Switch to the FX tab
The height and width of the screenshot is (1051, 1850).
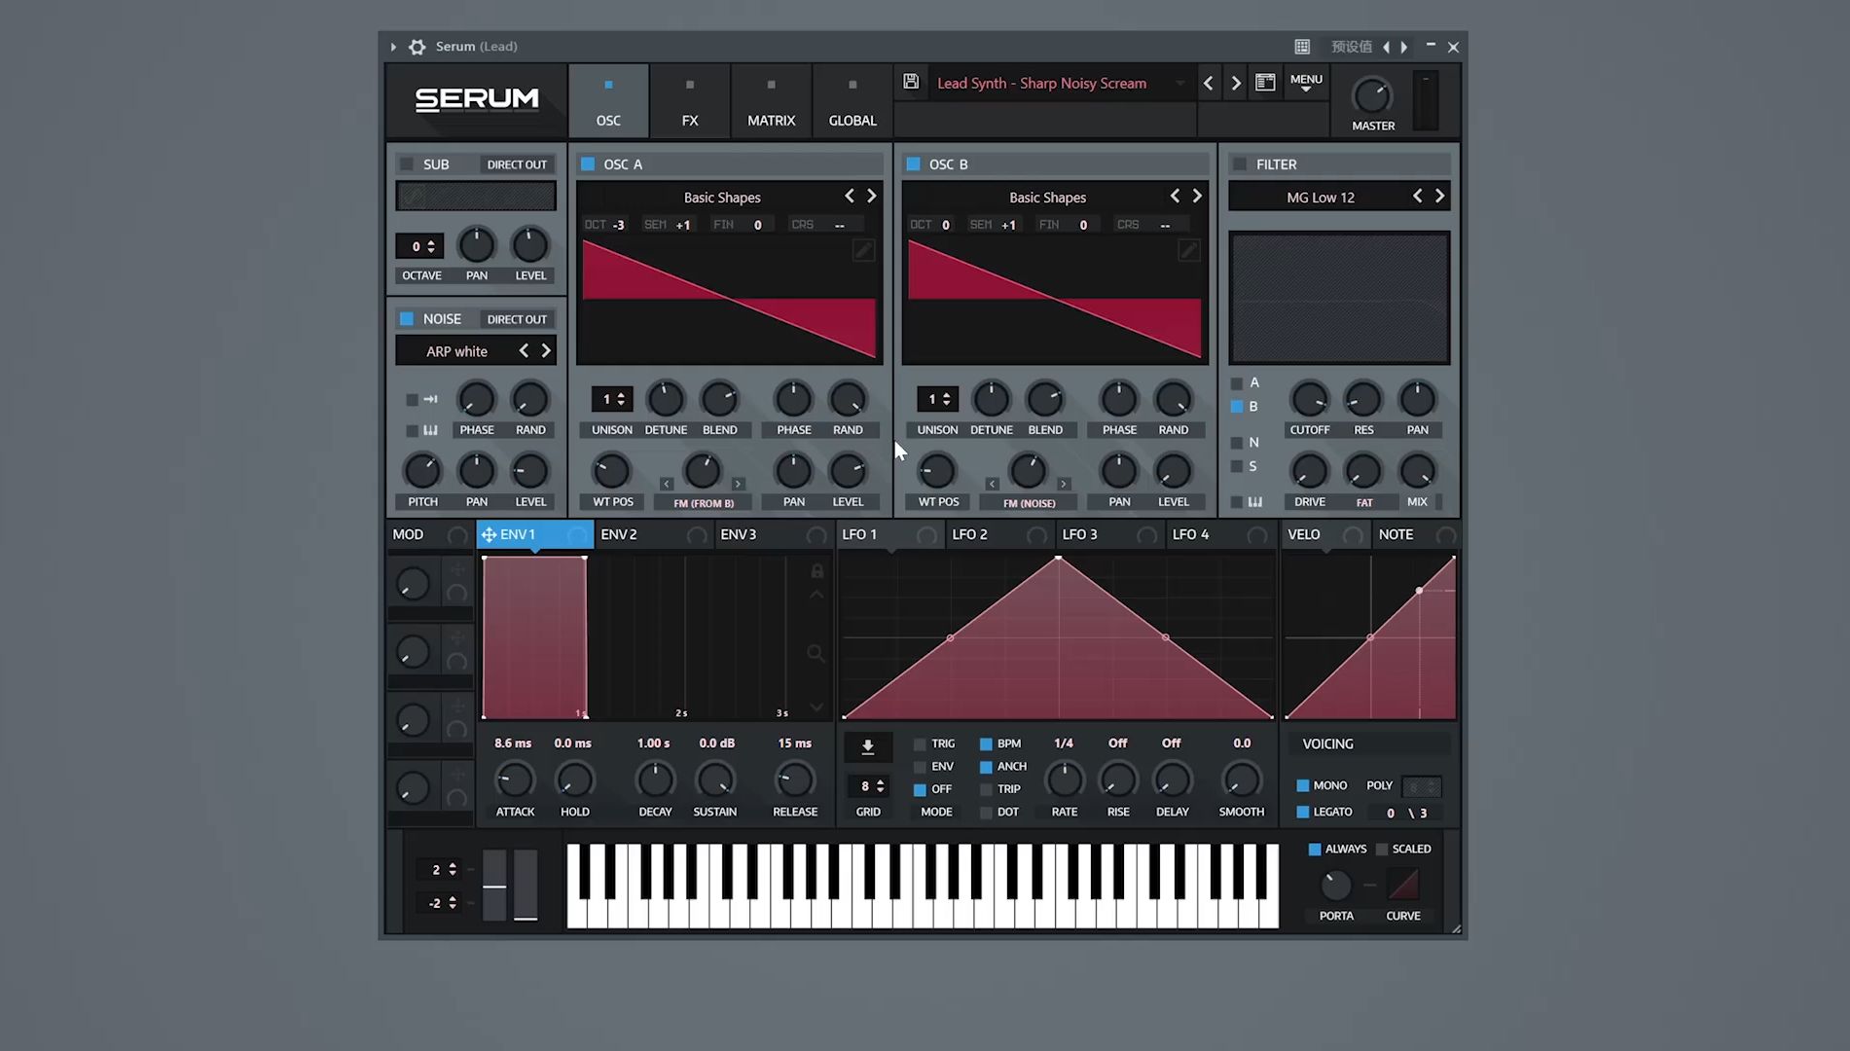coord(690,101)
